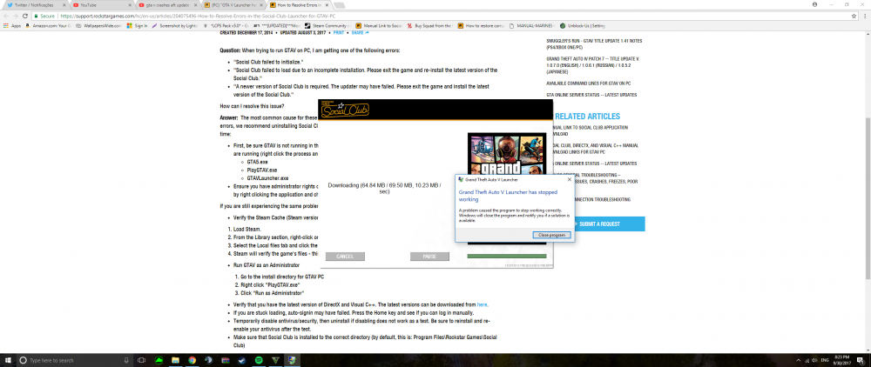Open the Chrome three-dot menu
Viewport: 871px width, 367px height.
(x=864, y=16)
